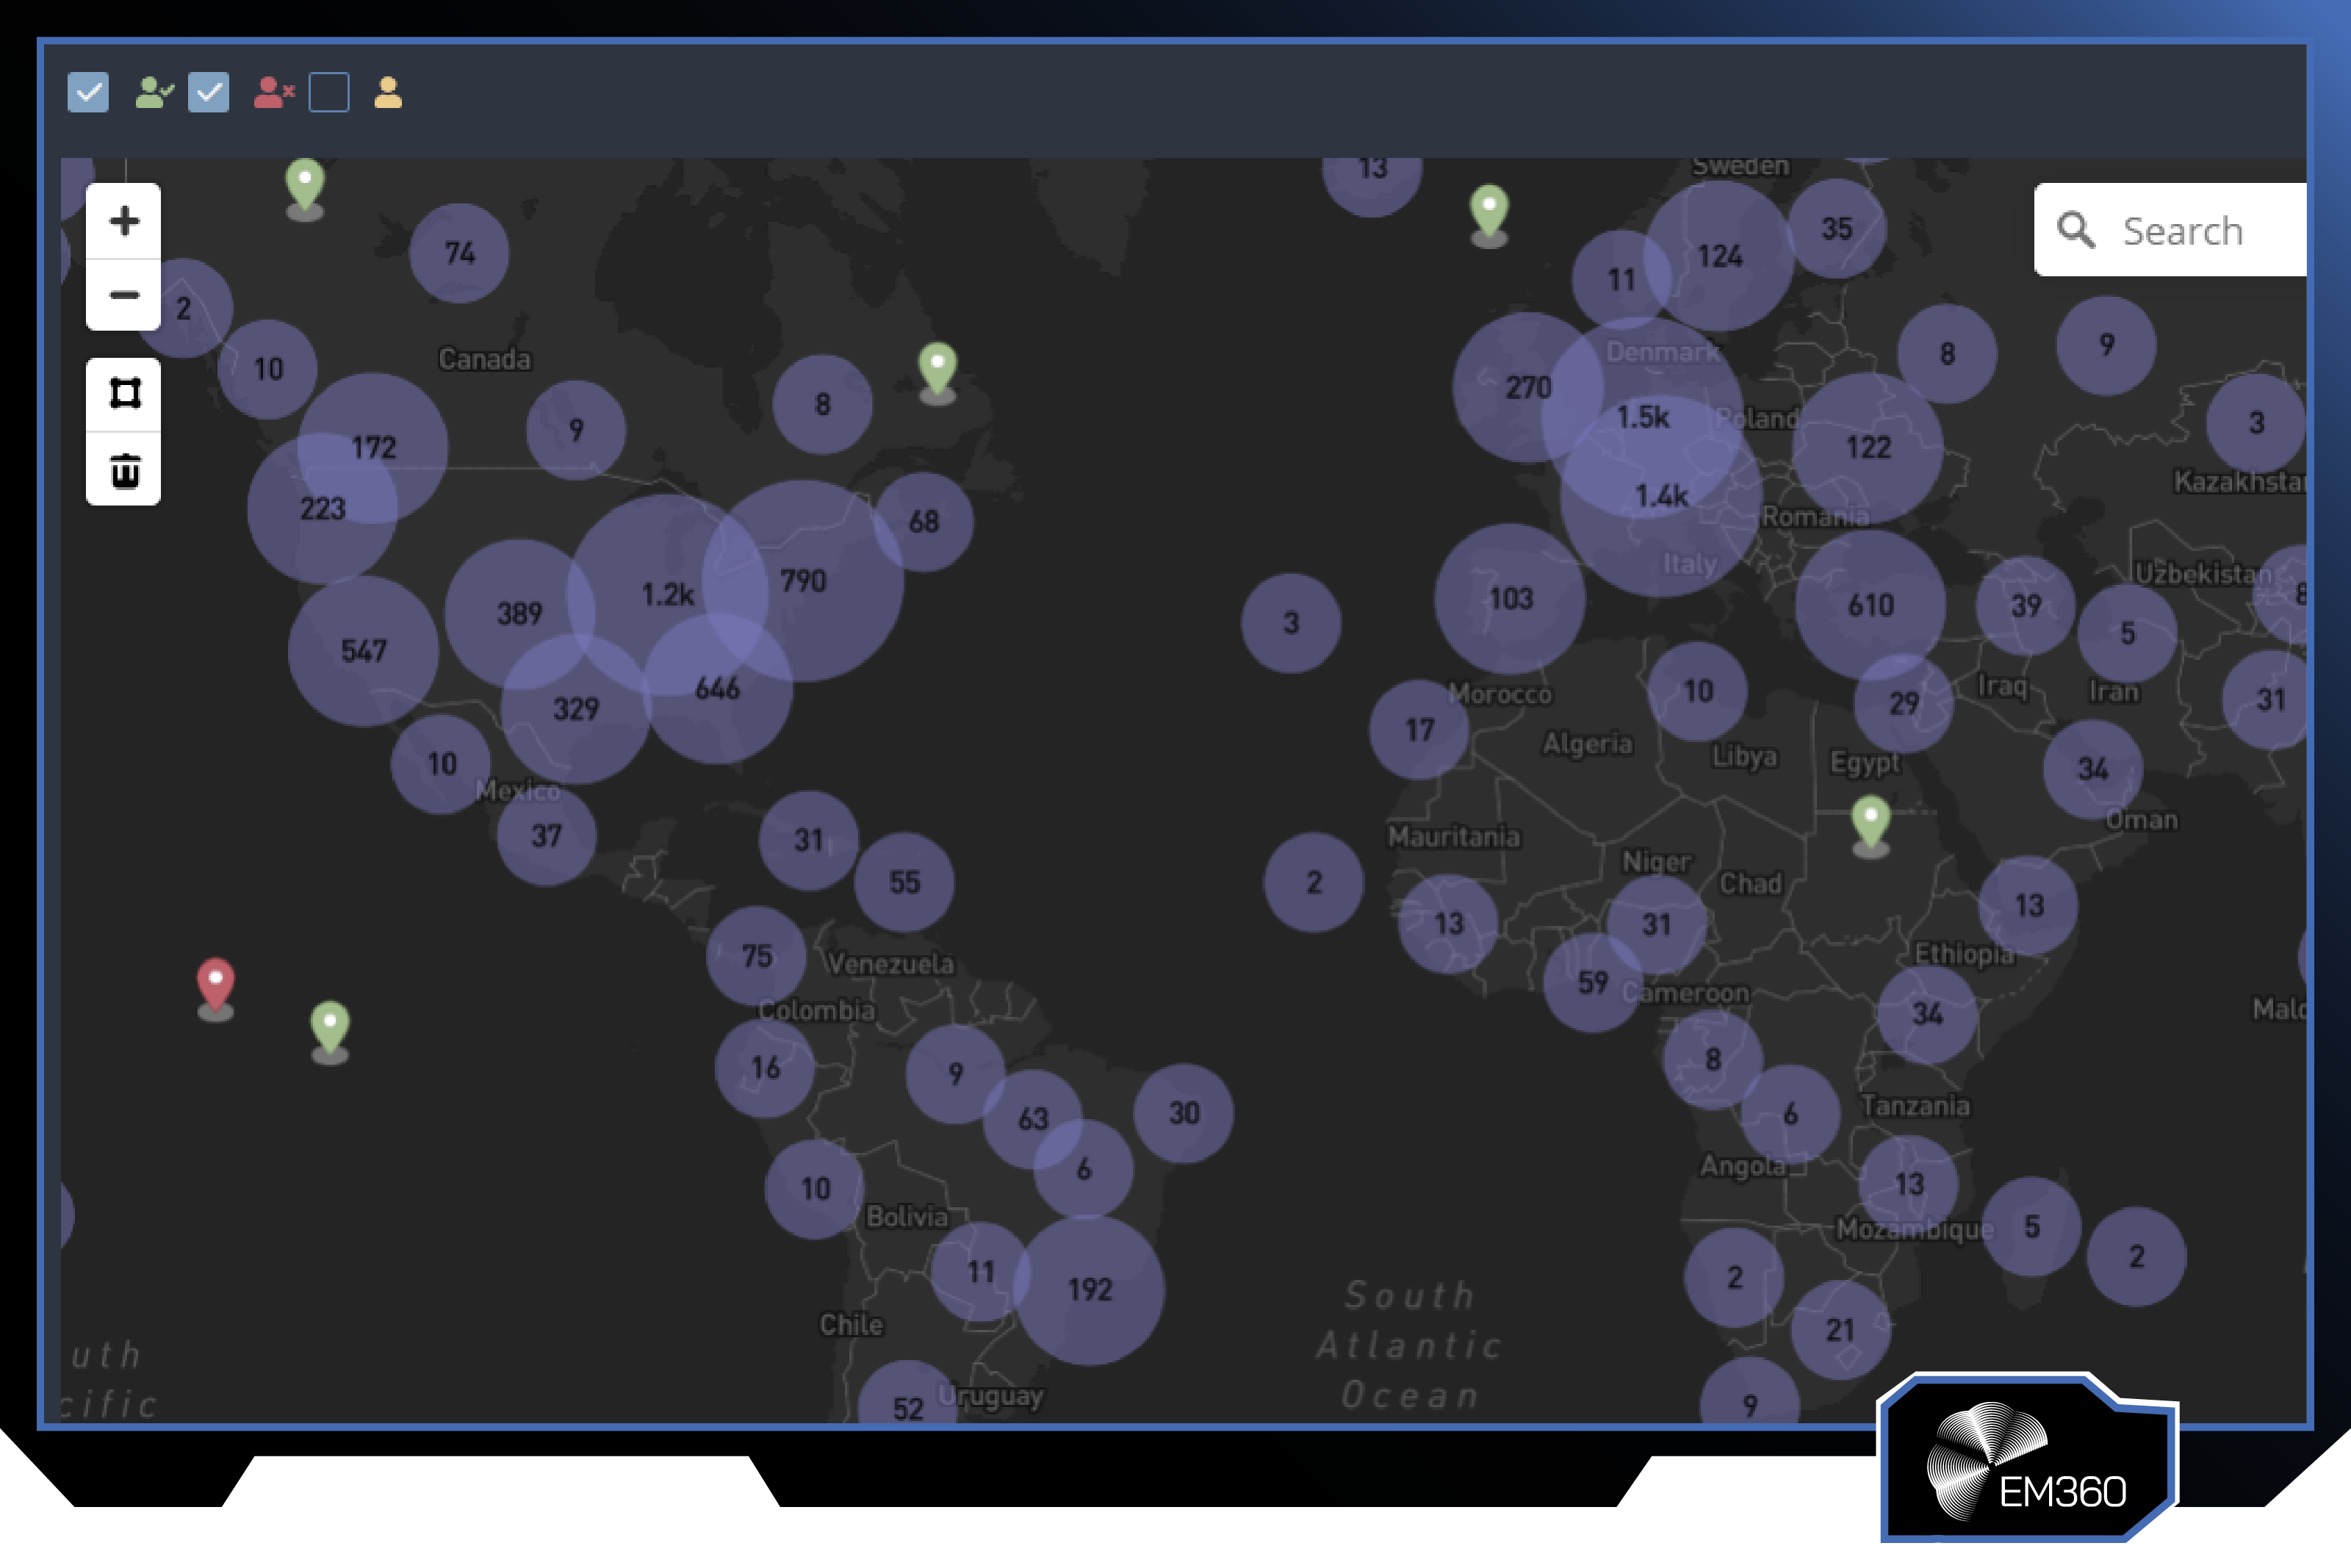Click the 75 cluster near Colombia
This screenshot has width=2351, height=1568.
[x=757, y=956]
